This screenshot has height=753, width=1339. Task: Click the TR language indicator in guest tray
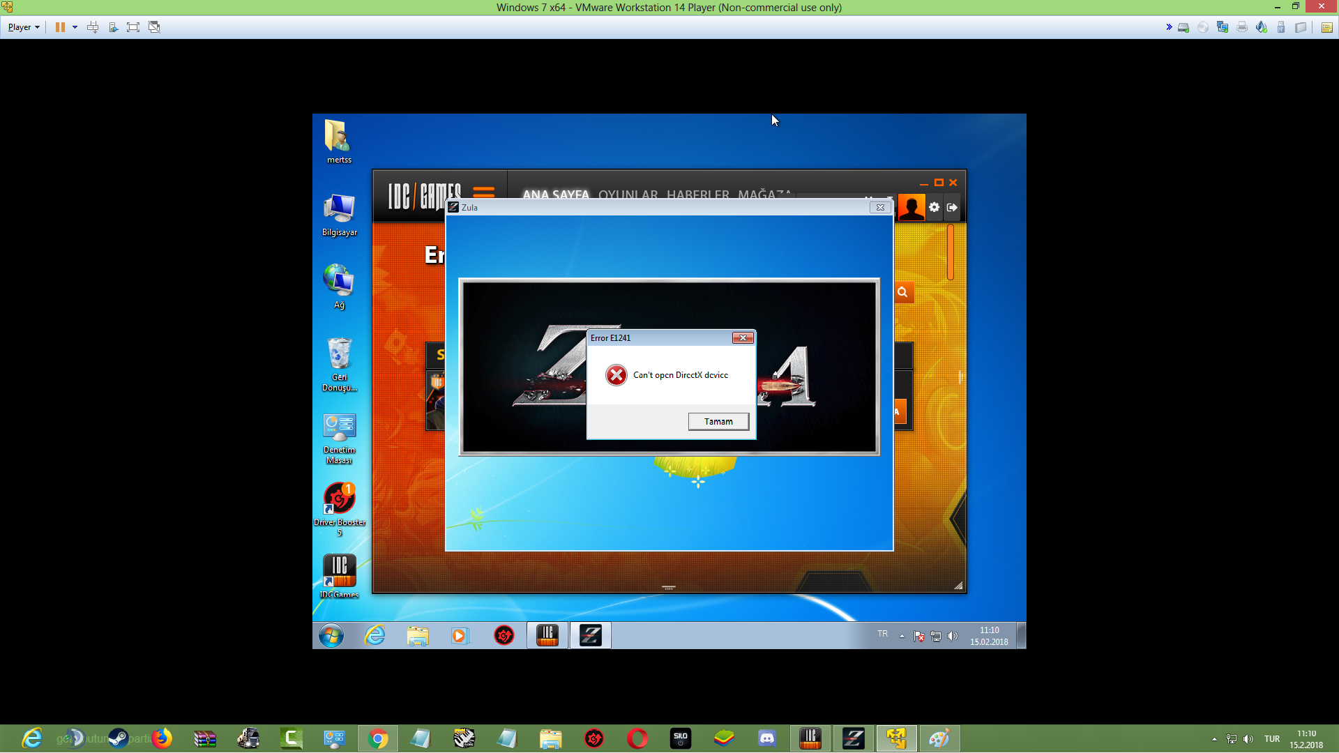(883, 634)
